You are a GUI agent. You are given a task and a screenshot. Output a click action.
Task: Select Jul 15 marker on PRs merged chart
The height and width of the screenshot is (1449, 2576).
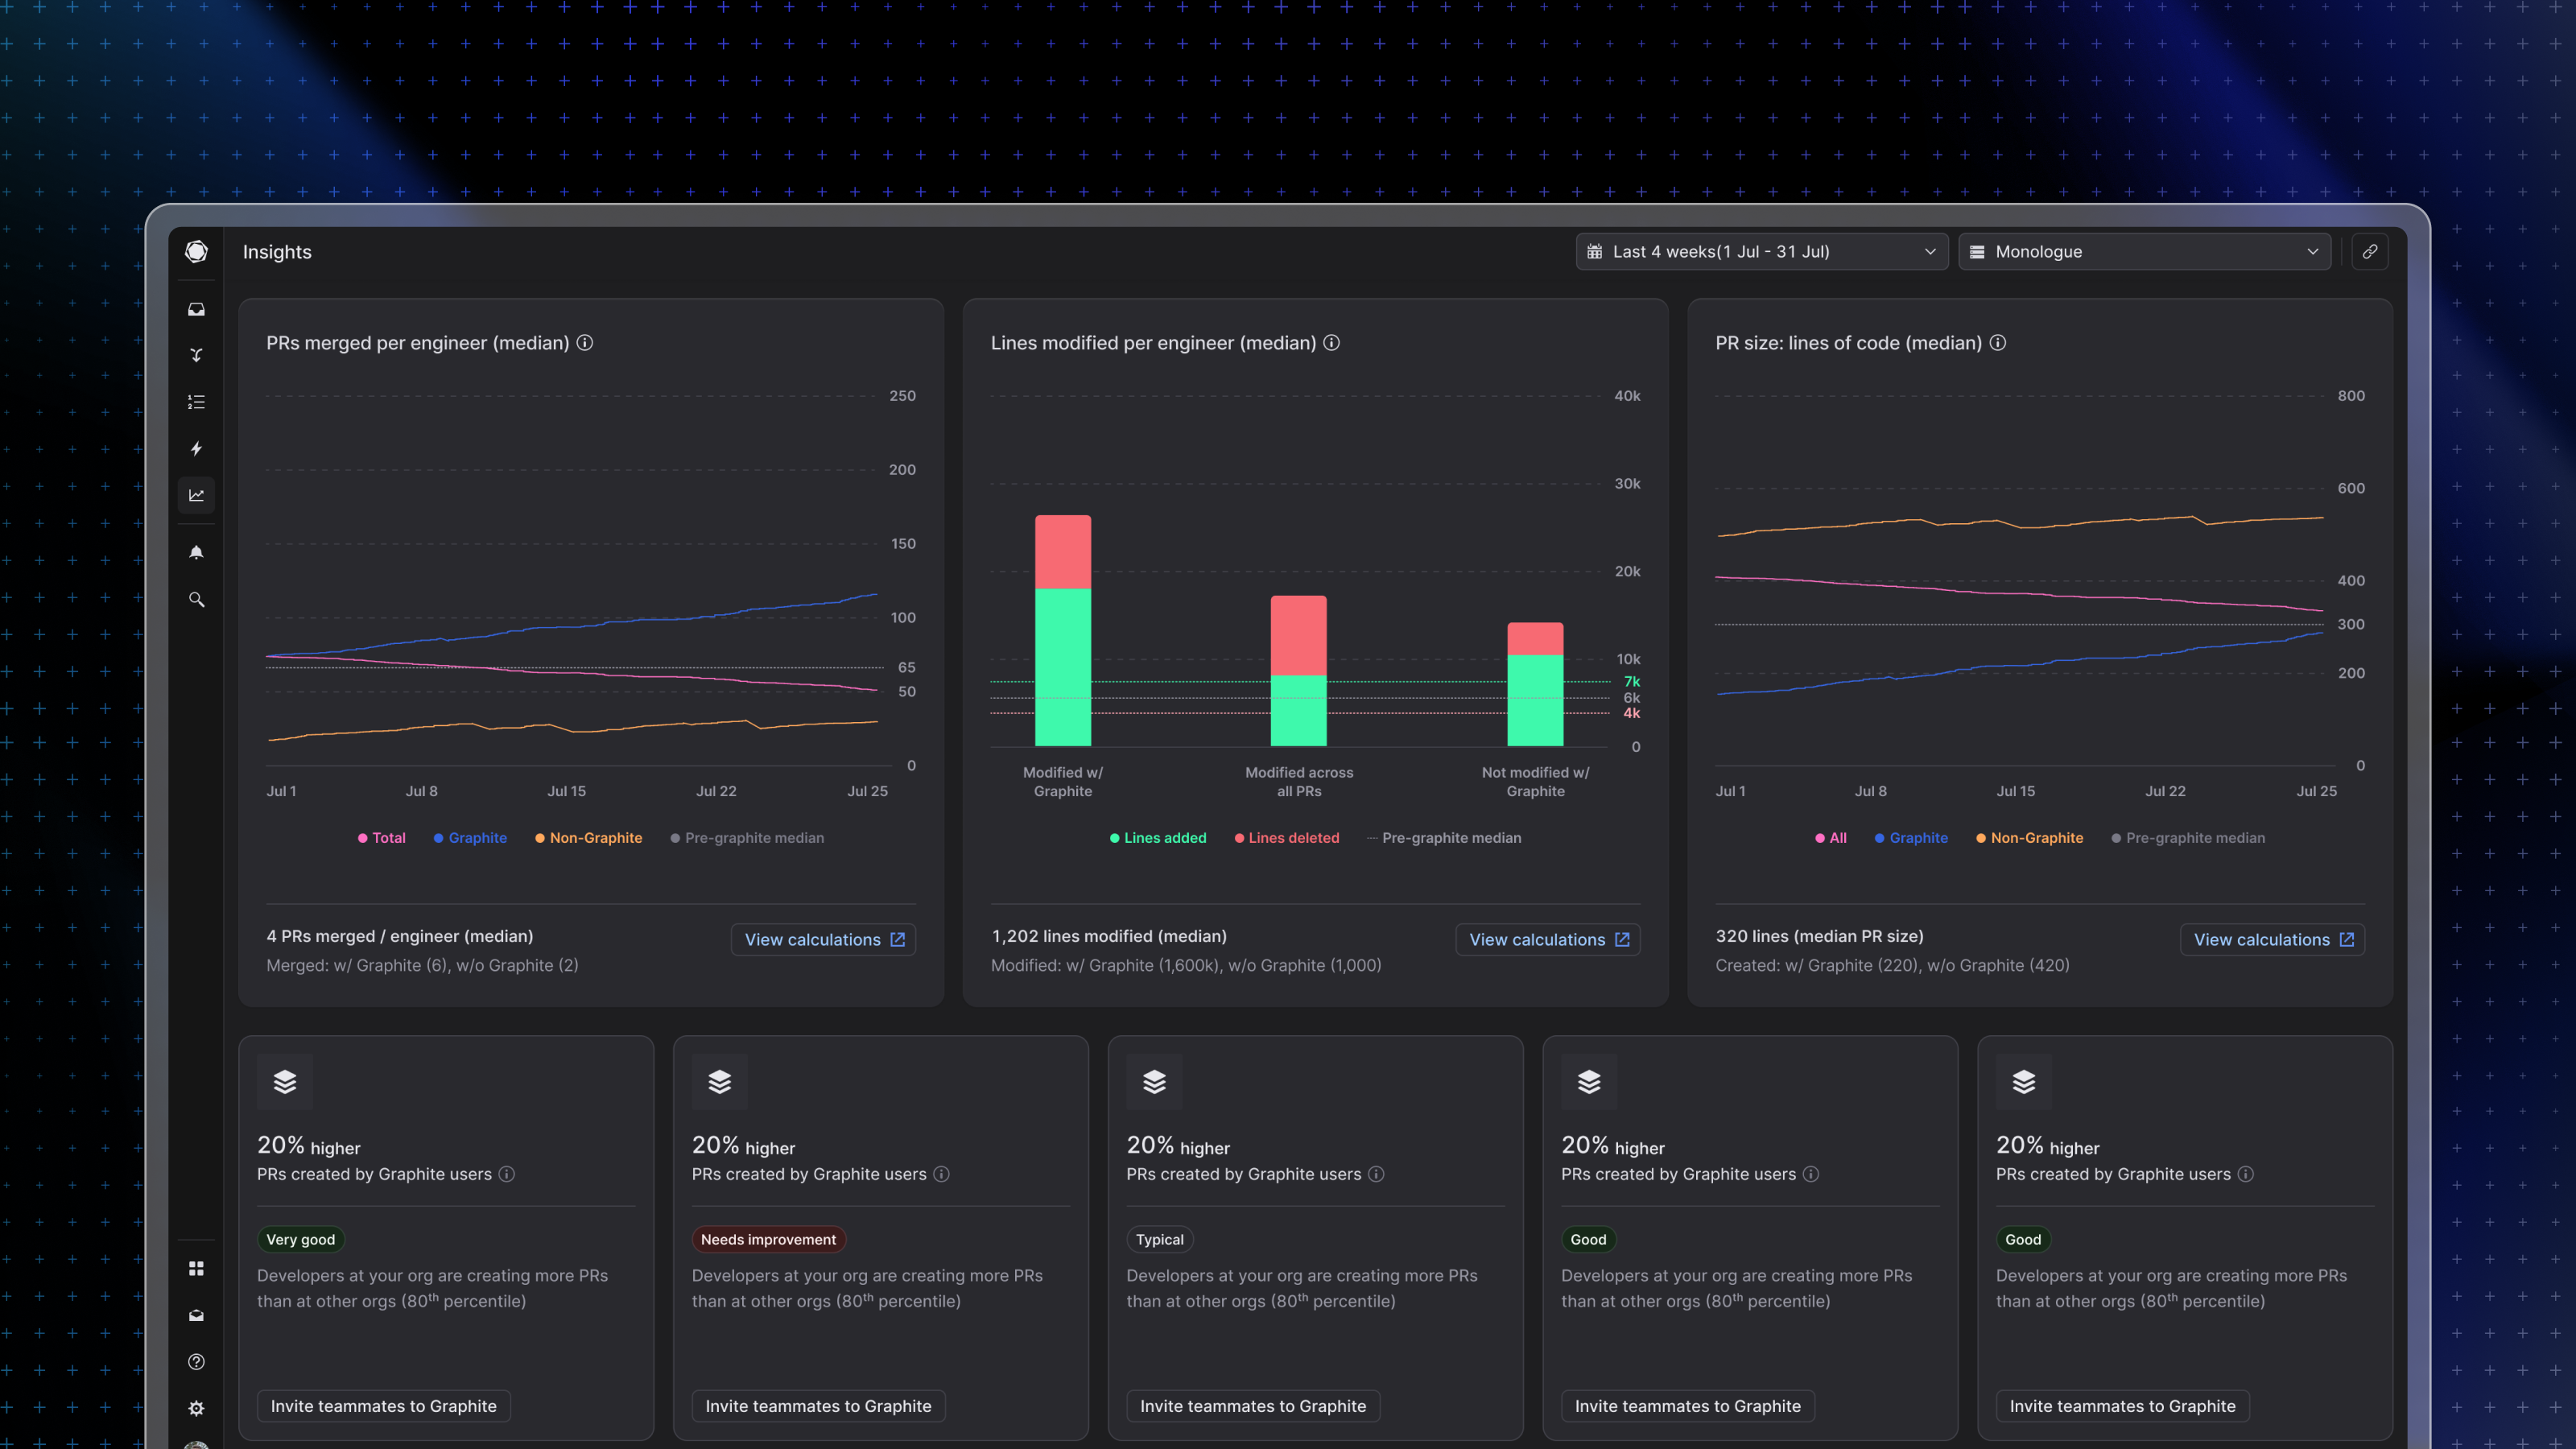[570, 791]
